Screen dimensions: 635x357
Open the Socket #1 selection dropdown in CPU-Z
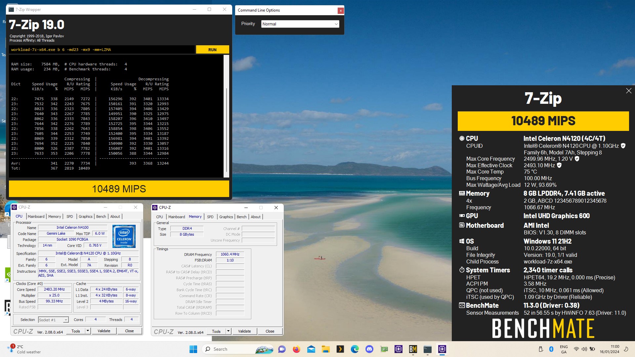53,320
